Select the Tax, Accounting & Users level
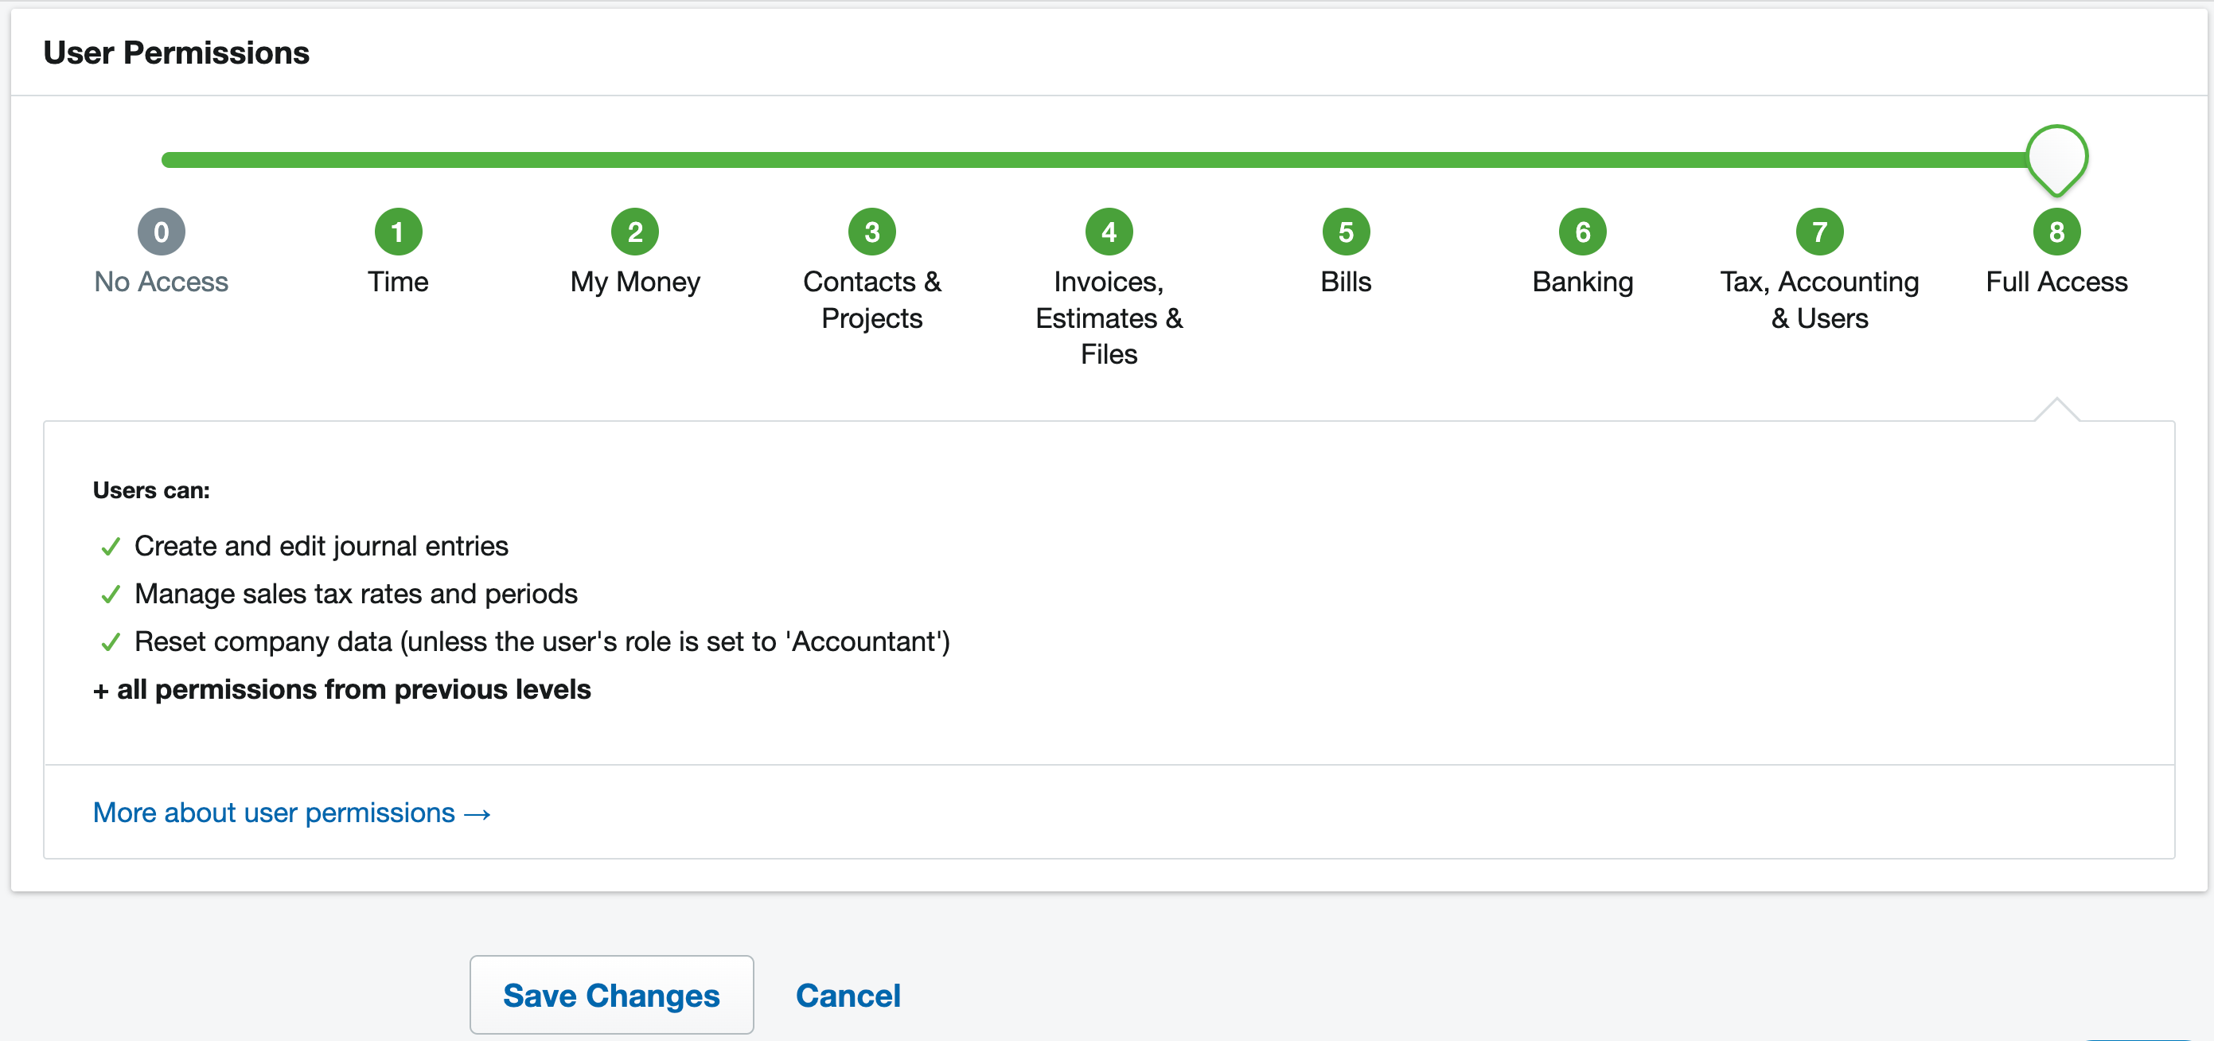 click(x=1818, y=232)
